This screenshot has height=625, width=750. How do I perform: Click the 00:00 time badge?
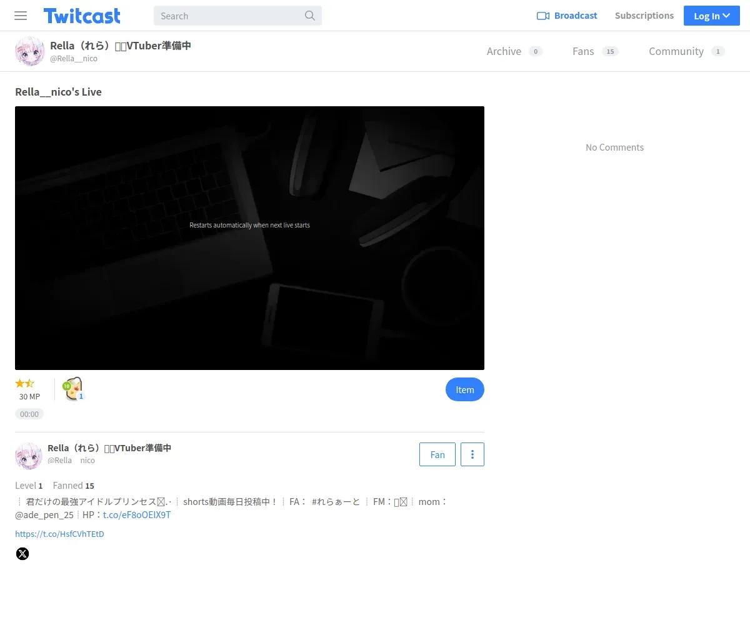(x=29, y=414)
